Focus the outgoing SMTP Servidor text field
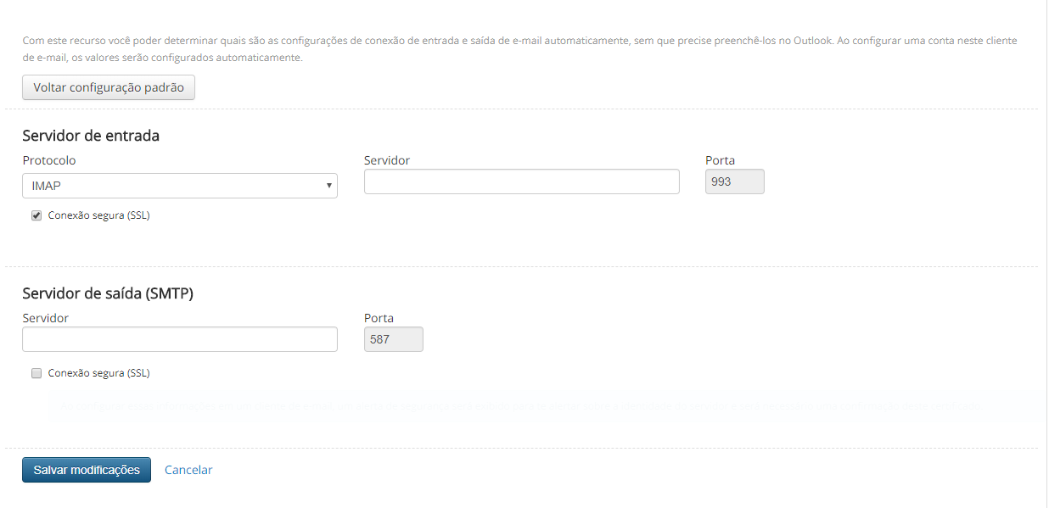 (x=179, y=339)
